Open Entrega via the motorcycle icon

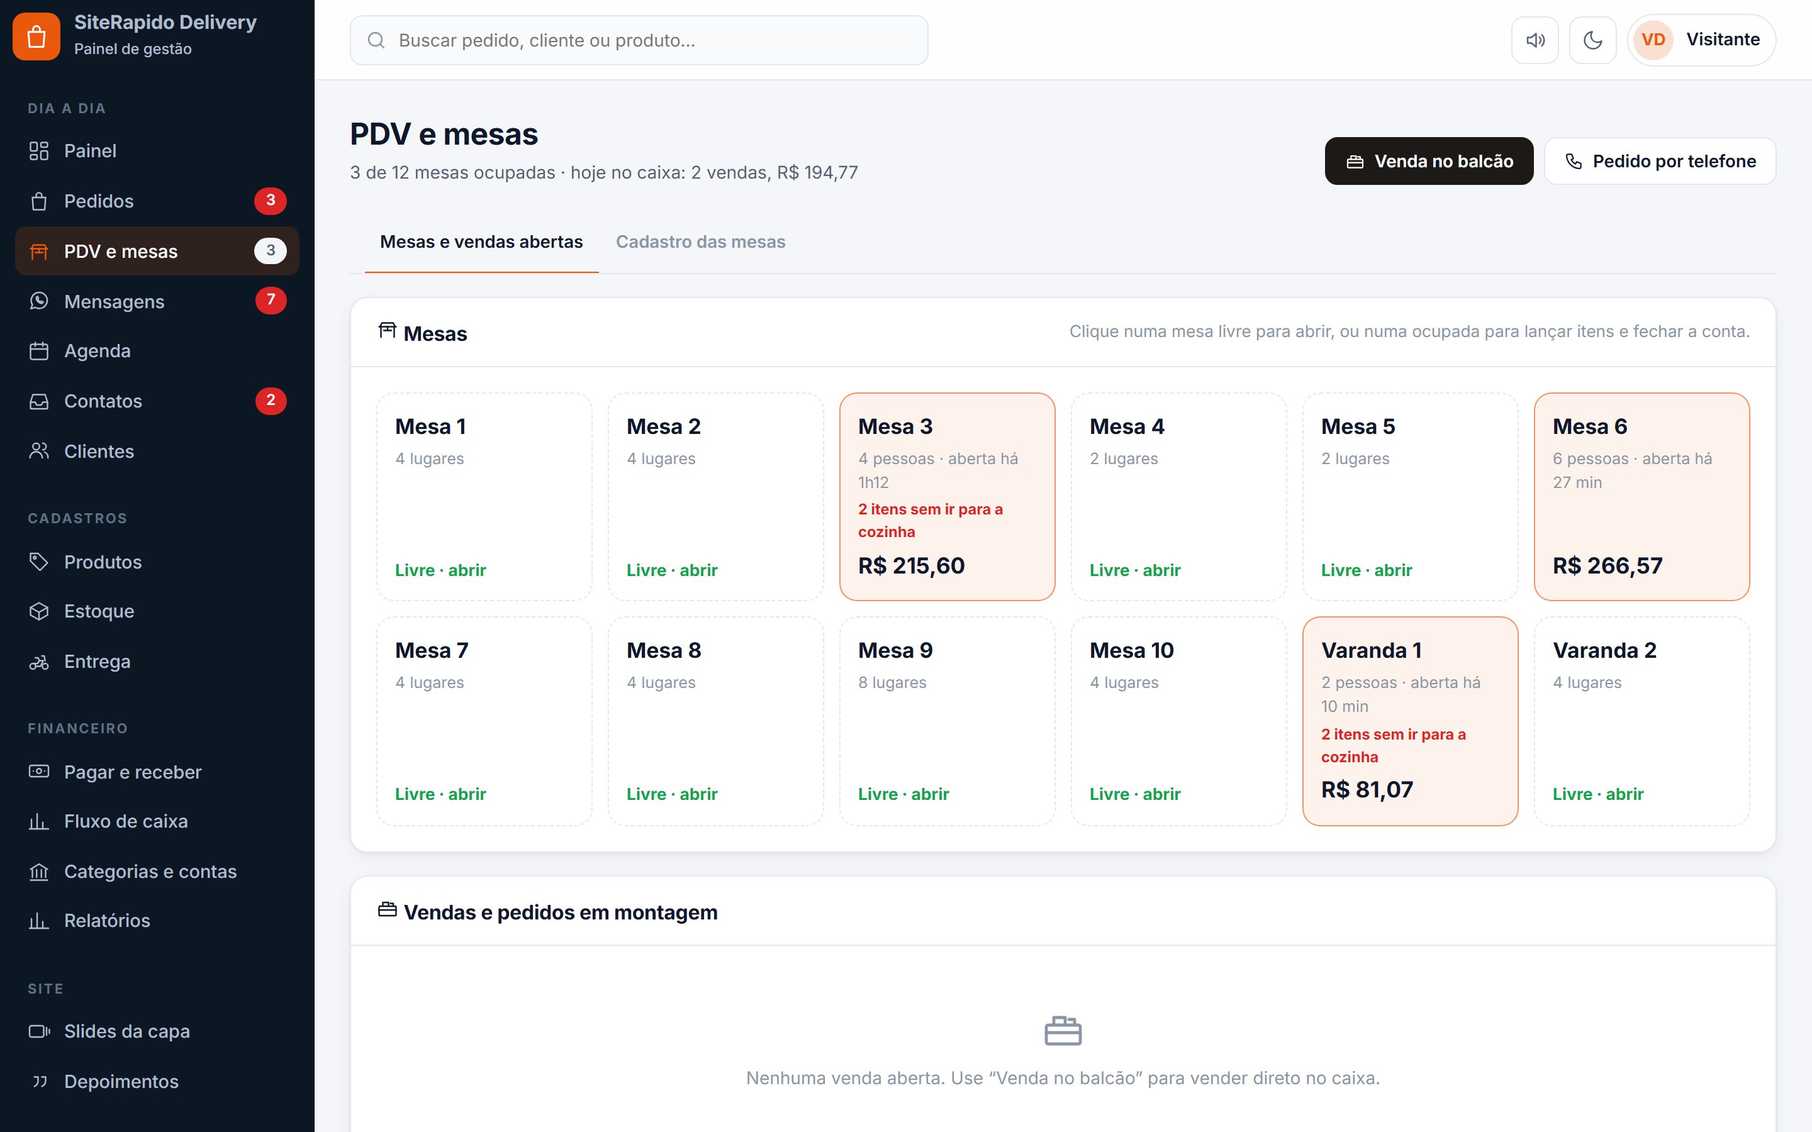pos(39,662)
